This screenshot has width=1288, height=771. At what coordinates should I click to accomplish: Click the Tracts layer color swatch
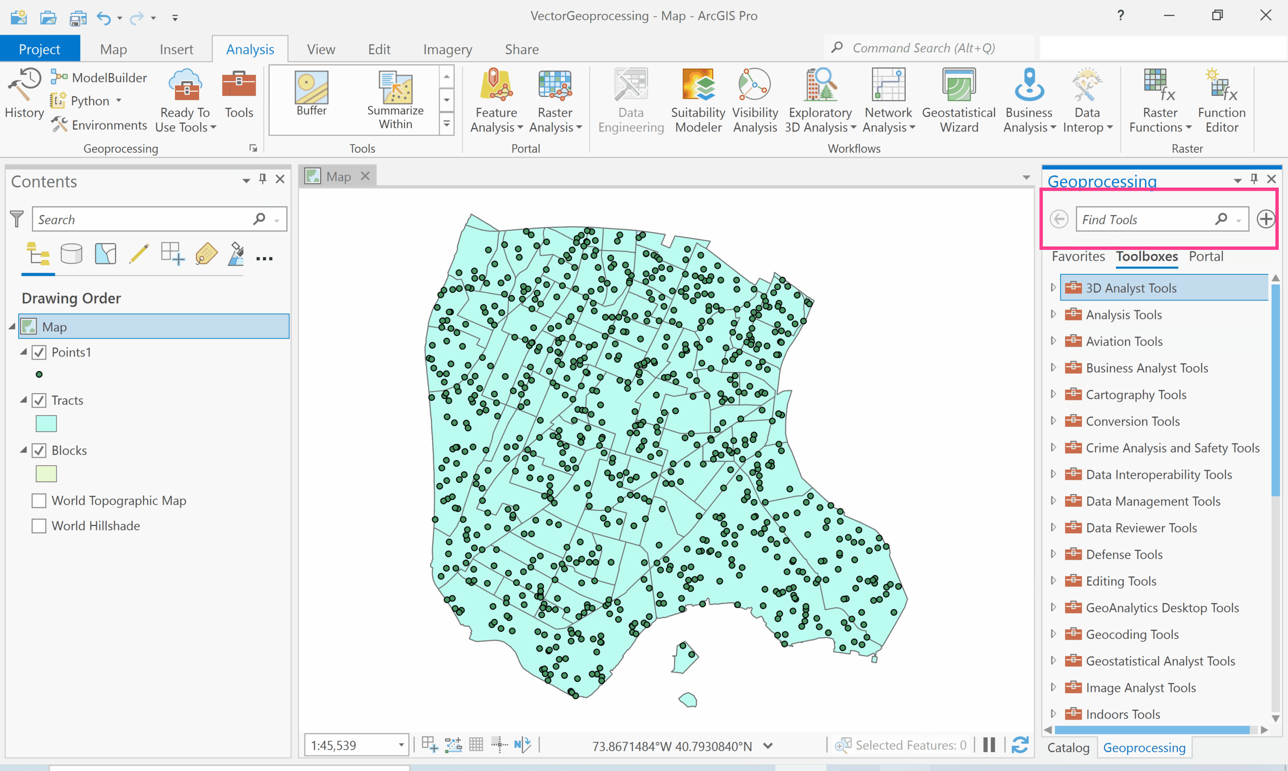(46, 423)
